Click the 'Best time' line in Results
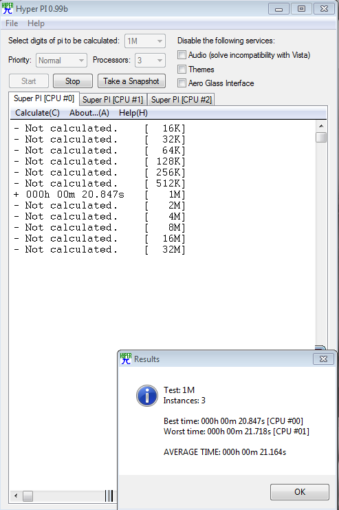This screenshot has height=510, width=339. coord(233,421)
